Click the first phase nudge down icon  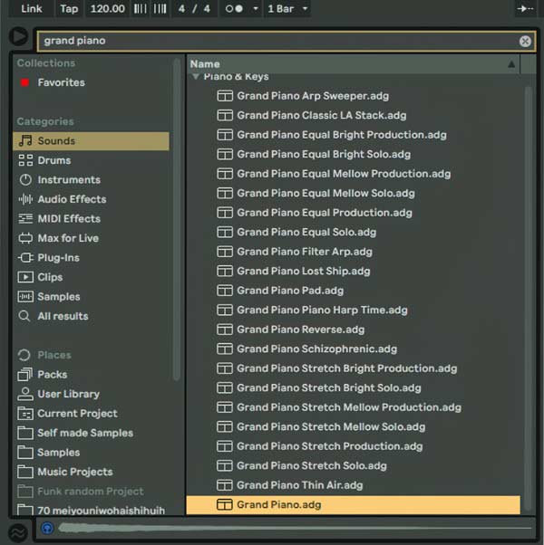click(x=141, y=8)
